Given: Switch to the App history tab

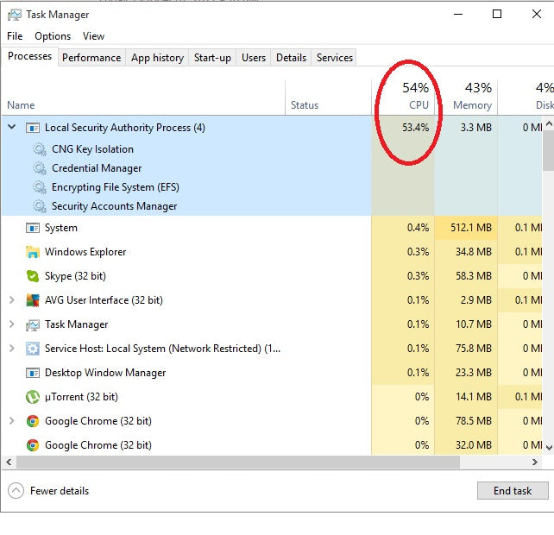Looking at the screenshot, I should tap(157, 58).
